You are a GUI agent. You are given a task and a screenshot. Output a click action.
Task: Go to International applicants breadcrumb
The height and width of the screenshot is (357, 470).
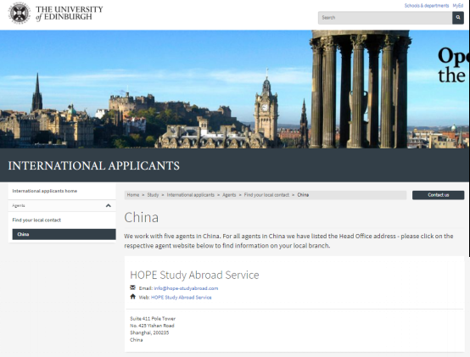pos(191,195)
